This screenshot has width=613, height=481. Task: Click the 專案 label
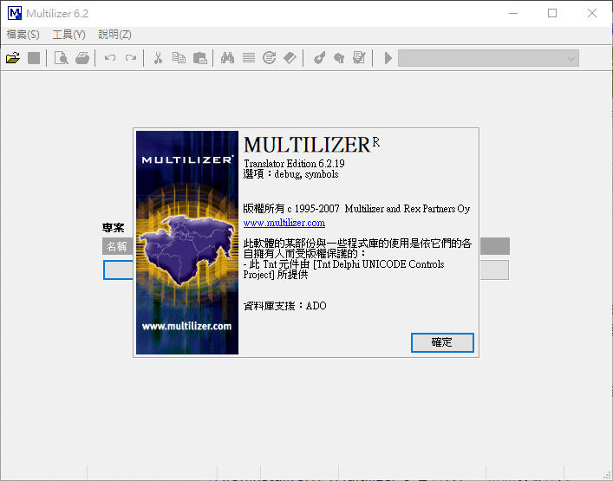114,228
